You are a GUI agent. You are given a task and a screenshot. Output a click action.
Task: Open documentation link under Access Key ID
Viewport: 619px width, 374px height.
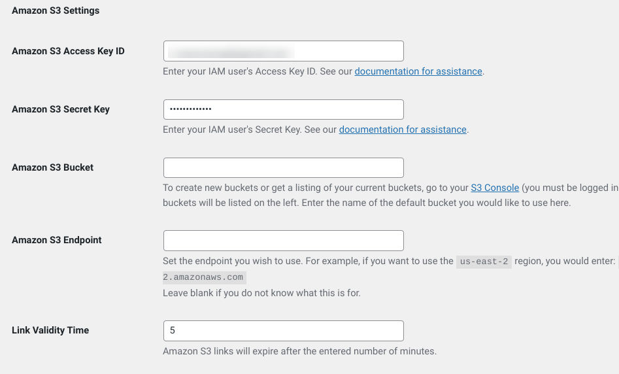(x=418, y=71)
